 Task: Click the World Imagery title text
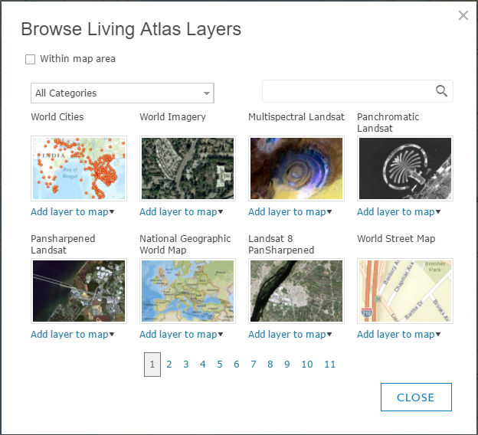(173, 117)
